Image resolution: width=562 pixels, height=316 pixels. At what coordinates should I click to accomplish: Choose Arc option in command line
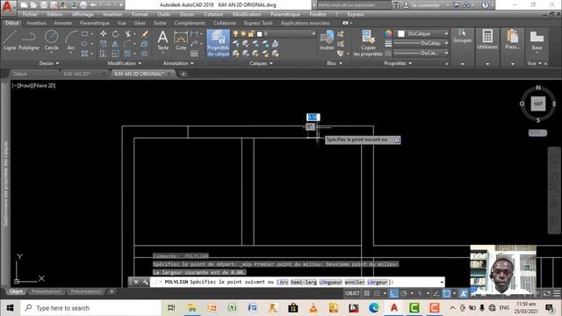click(284, 282)
